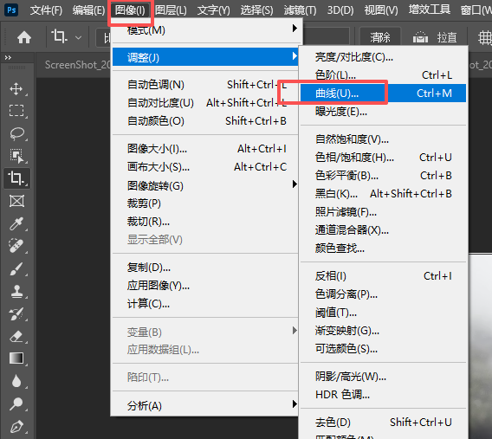The width and height of the screenshot is (492, 439).
Task: Select the Lasso tool
Action: point(16,133)
